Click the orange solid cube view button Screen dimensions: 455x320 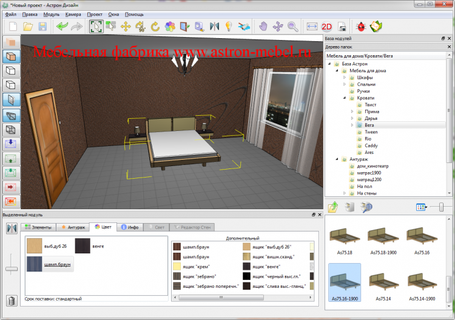point(12,42)
